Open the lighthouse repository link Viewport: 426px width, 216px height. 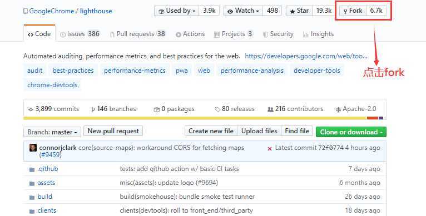[96, 11]
